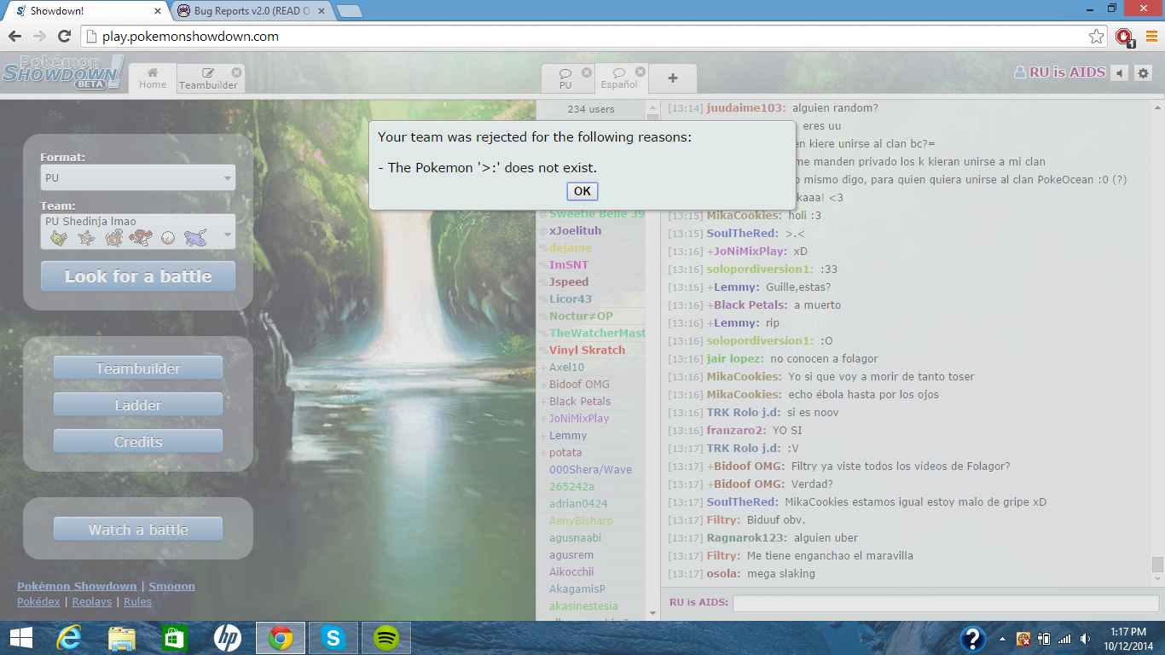This screenshot has height=655, width=1165.
Task: Close the Teambuilder tab
Action: (236, 72)
